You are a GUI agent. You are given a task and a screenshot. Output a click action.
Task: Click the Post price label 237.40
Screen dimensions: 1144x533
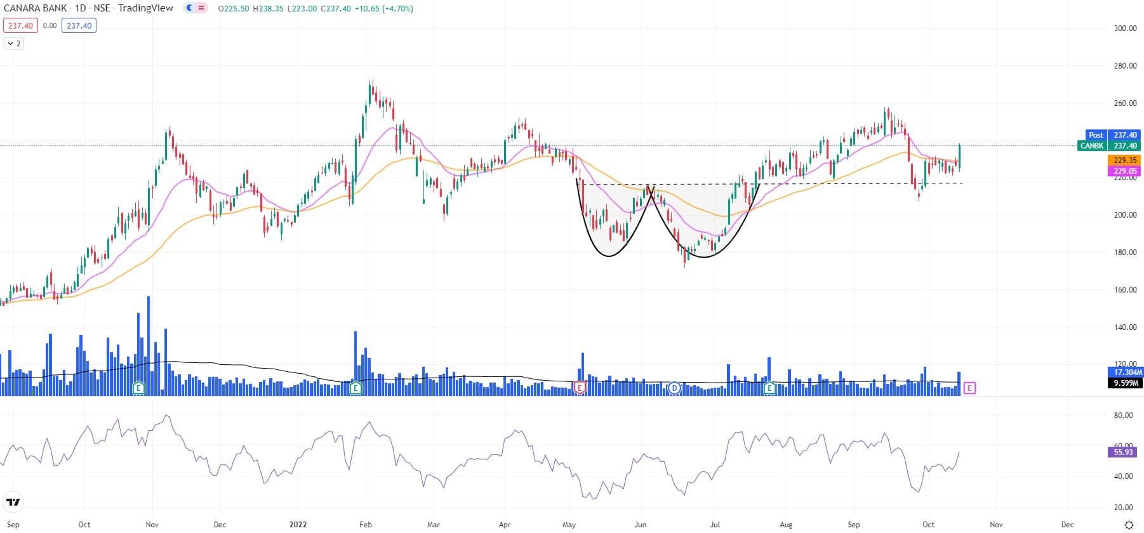click(x=1113, y=135)
